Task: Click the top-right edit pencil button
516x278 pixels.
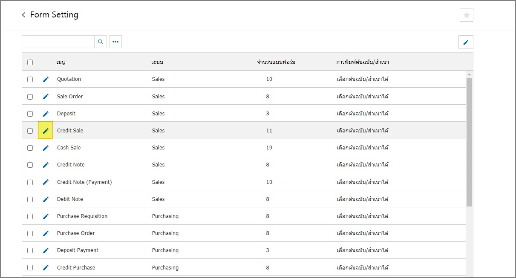Action: pos(466,42)
